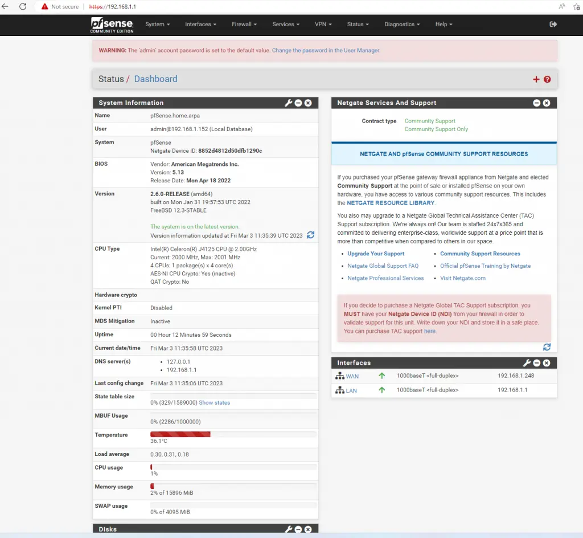Open the LAN interface link
Screen dimensions: 583x538
click(x=351, y=390)
